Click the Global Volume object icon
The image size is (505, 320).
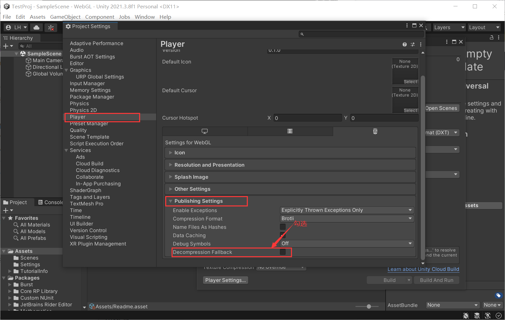[29, 74]
